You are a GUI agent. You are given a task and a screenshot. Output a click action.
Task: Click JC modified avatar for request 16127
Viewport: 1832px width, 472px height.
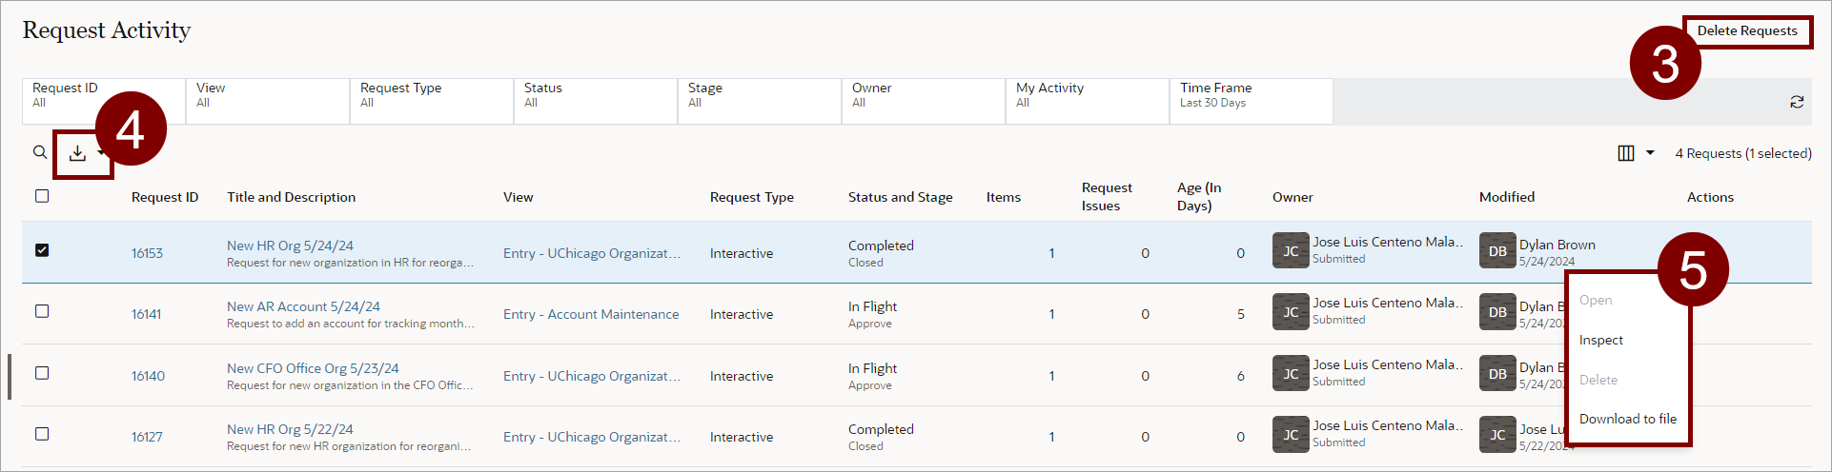tap(1496, 435)
